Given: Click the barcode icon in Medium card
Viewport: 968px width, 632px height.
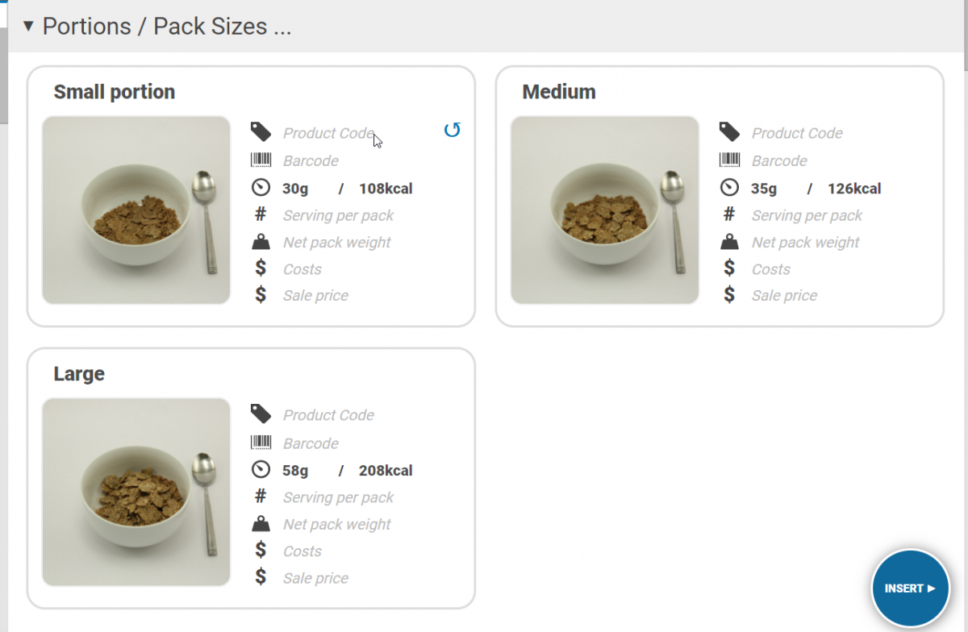Looking at the screenshot, I should click(729, 160).
